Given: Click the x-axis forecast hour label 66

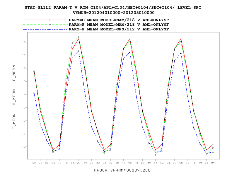Looking at the screenshot, I should 175,163.
